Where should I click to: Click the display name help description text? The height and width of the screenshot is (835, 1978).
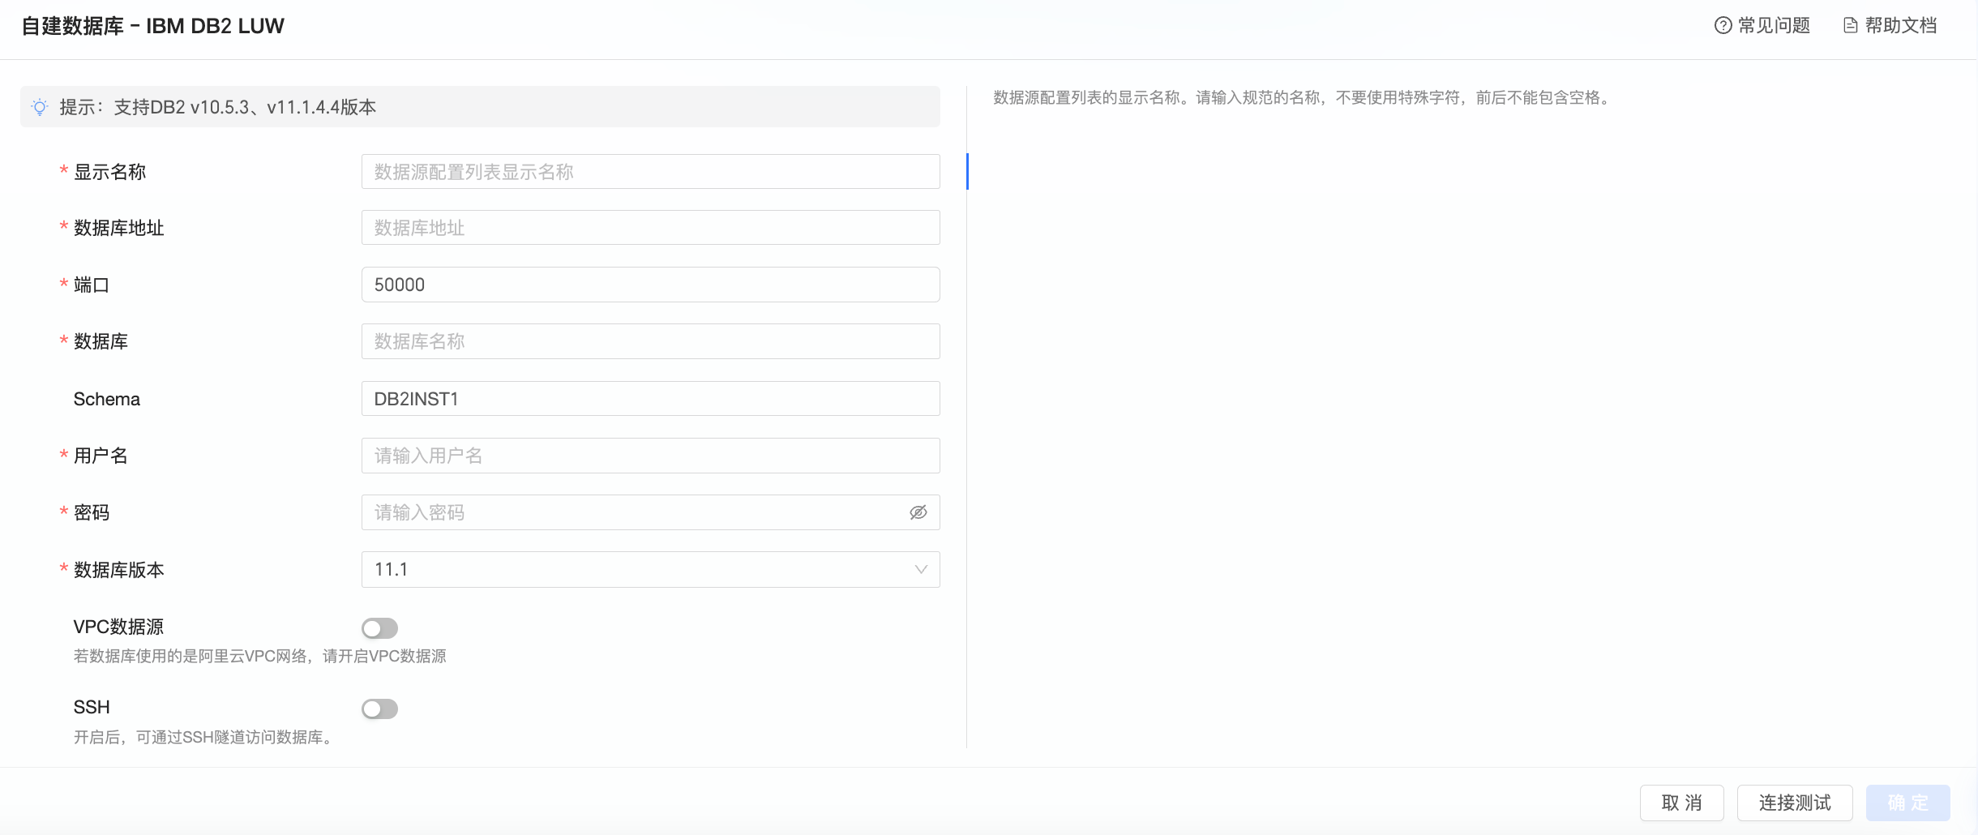click(1302, 98)
